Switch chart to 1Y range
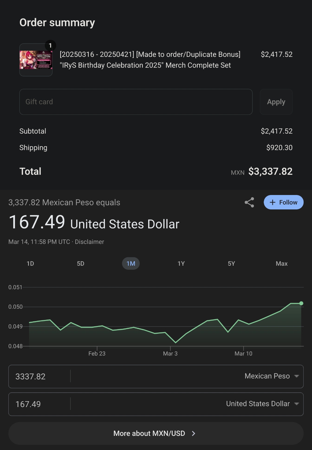The height and width of the screenshot is (450, 312). click(181, 264)
